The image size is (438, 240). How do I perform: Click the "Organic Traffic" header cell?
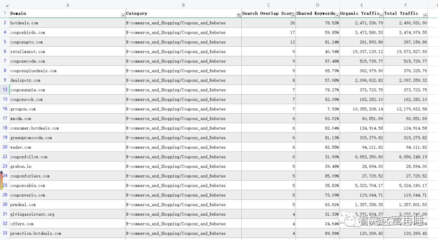click(362, 13)
